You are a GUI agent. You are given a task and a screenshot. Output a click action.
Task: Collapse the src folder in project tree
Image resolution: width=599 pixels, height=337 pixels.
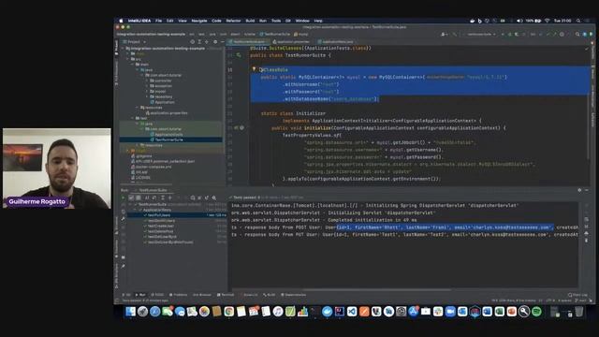[128, 59]
